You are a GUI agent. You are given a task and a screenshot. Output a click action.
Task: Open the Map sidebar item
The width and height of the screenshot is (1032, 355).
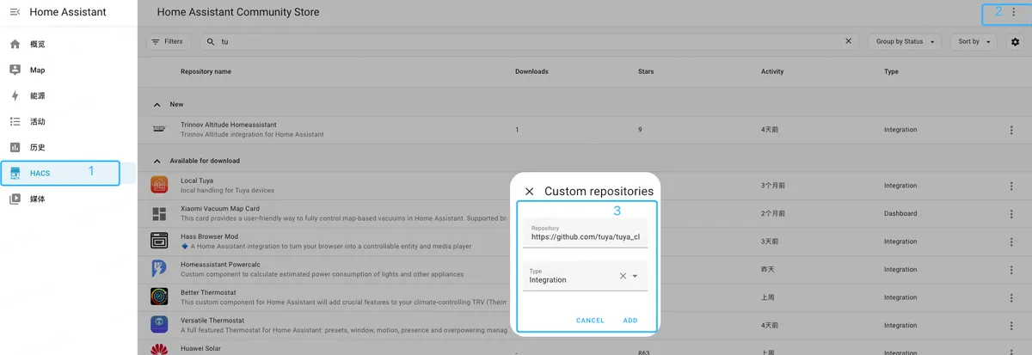pos(68,70)
